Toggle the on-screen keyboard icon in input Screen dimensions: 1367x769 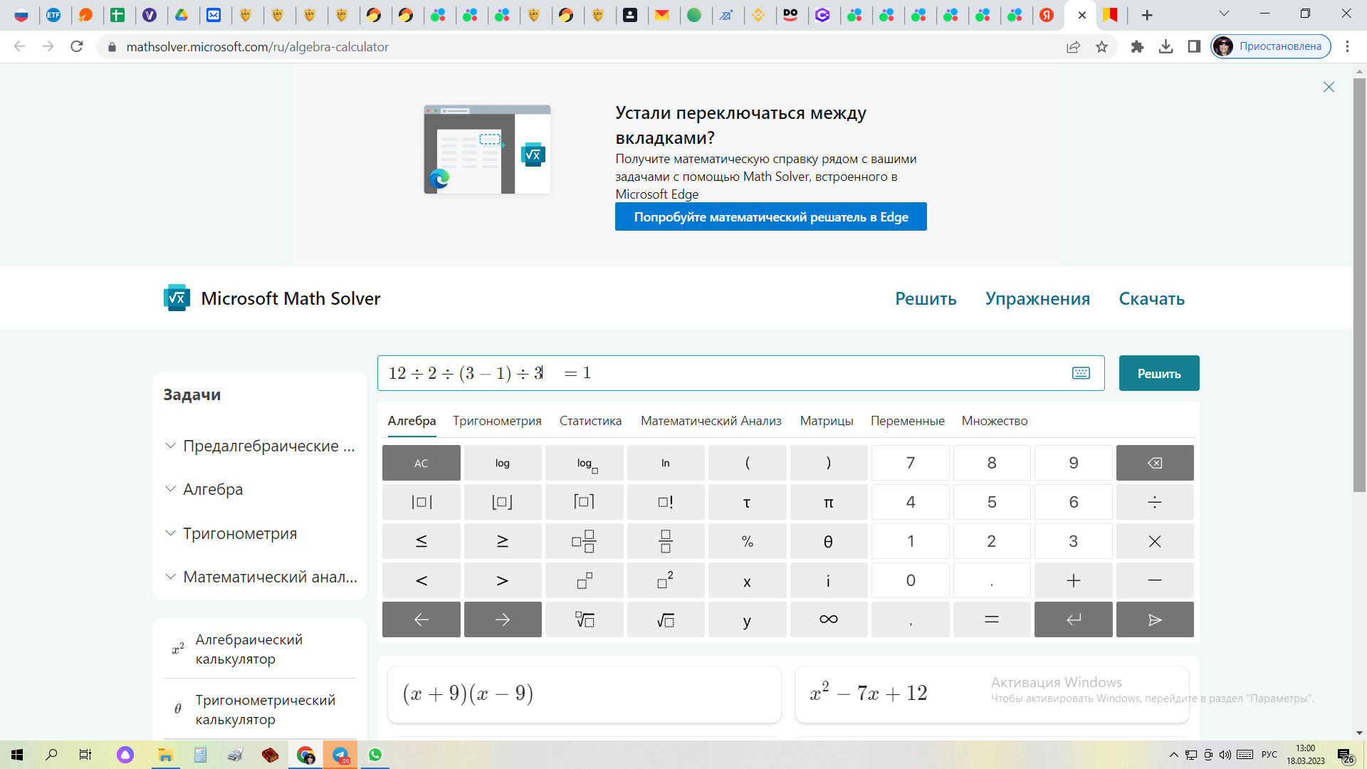click(1081, 373)
